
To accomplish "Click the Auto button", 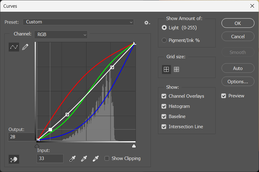I will 238,68.
